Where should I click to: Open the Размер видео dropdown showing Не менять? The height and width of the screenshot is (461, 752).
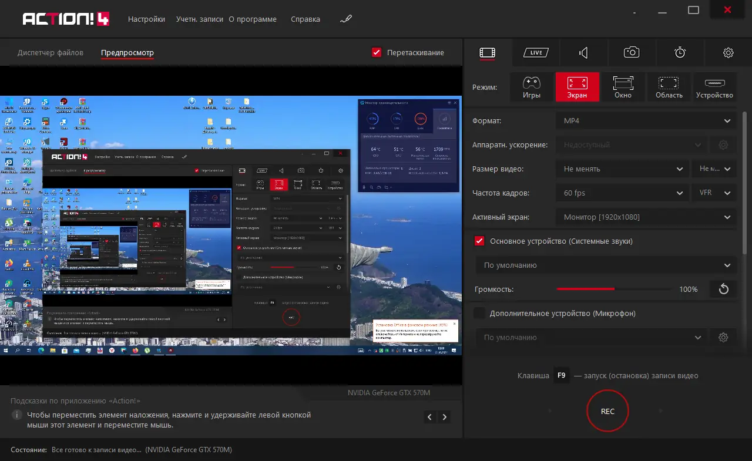pyautogui.click(x=623, y=169)
